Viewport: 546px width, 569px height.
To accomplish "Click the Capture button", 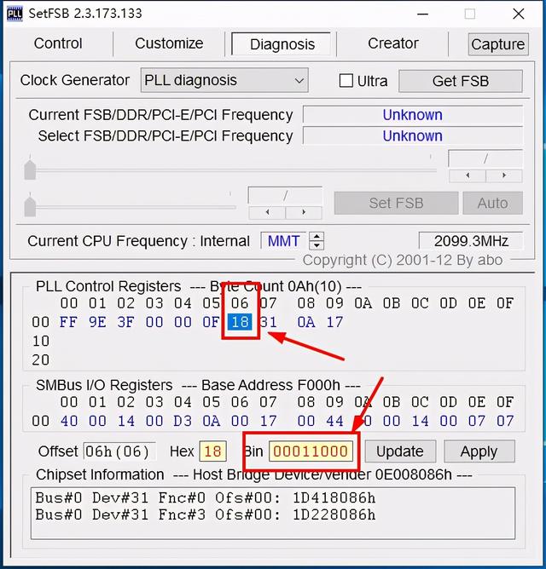I will (498, 44).
